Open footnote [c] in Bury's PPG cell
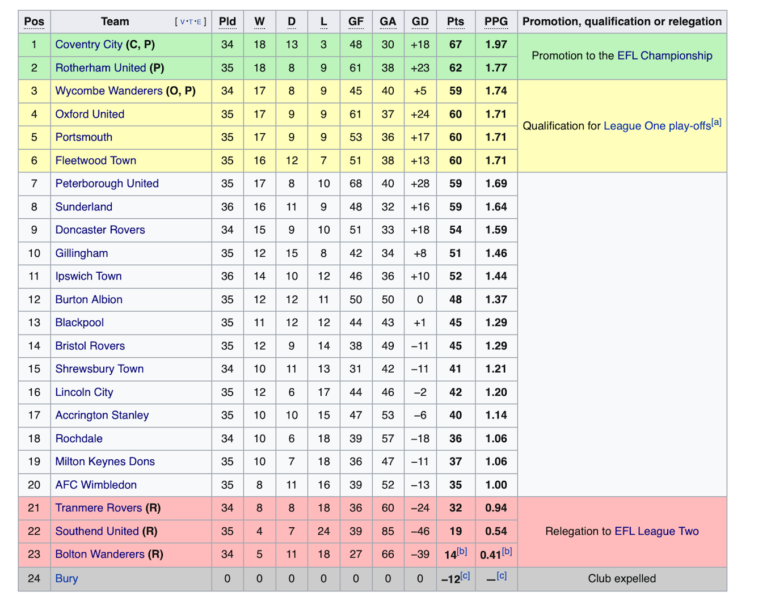Image resolution: width=771 pixels, height=601 pixels. coord(502,575)
